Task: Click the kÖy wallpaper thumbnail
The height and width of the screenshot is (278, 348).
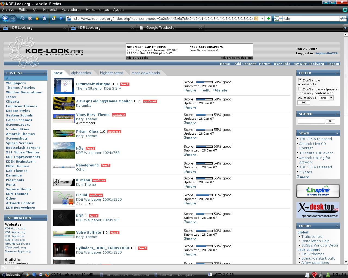Action: 64,150
